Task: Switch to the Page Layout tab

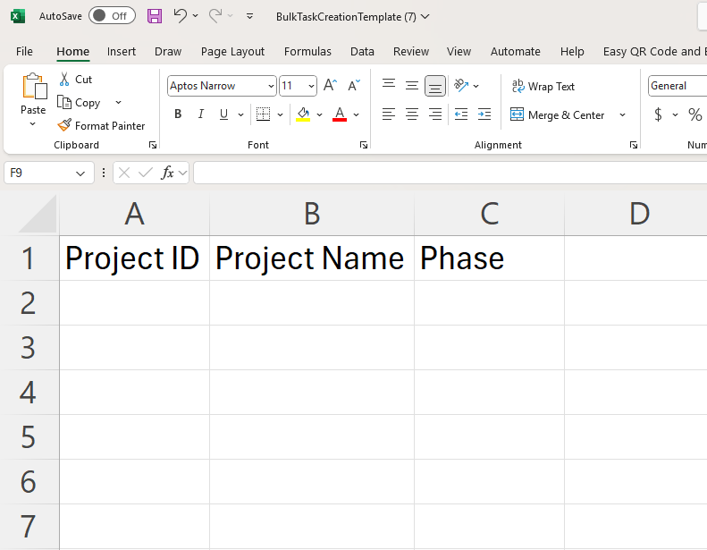Action: 232,51
